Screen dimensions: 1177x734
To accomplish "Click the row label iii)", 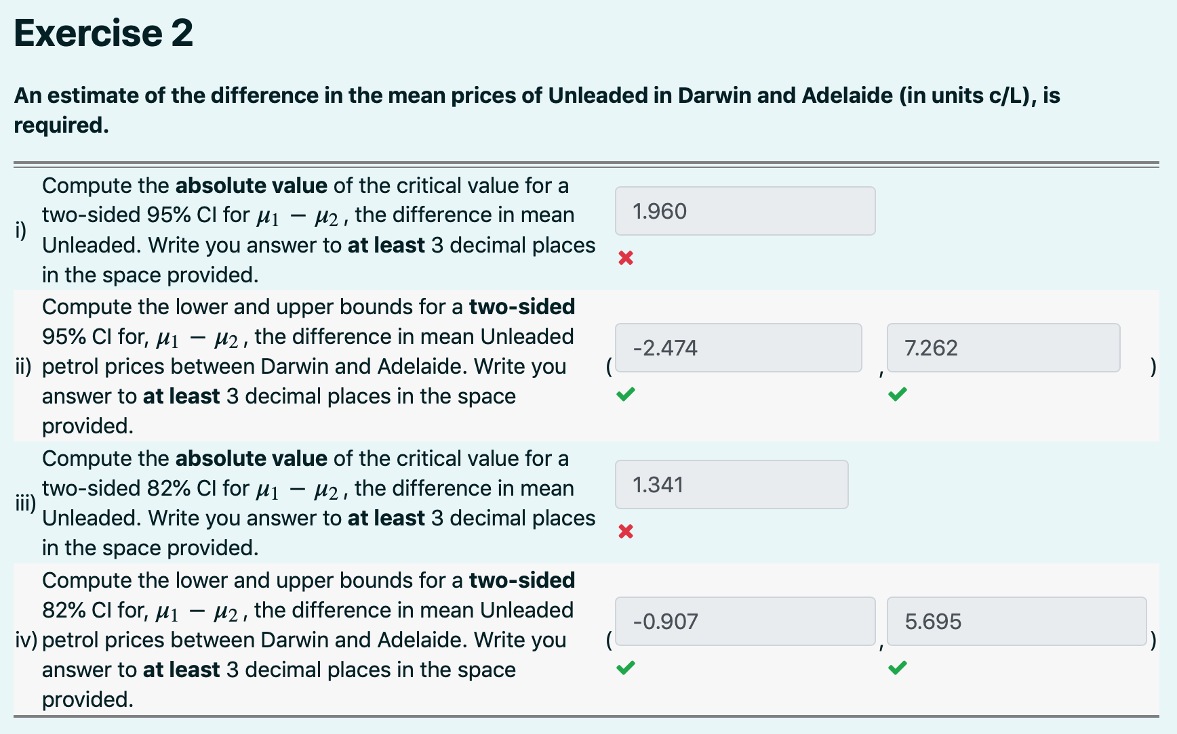I will (24, 504).
